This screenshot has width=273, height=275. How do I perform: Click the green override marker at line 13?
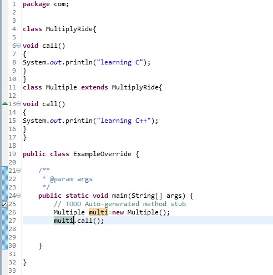click(x=5, y=104)
